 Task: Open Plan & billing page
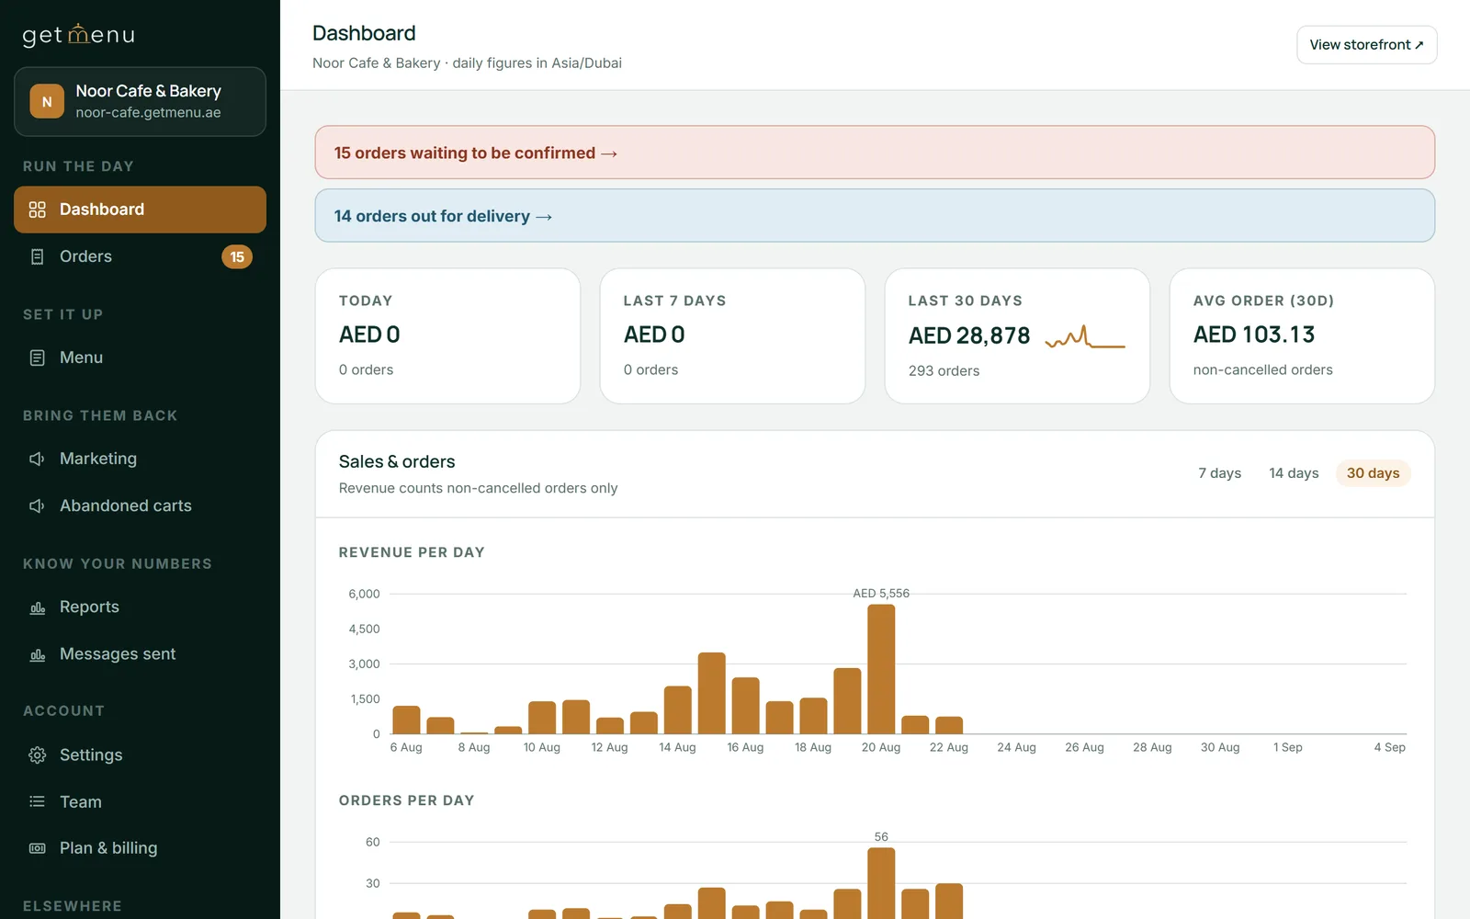[140, 848]
